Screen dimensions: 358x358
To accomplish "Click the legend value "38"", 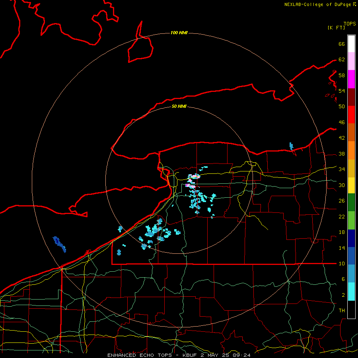I will [x=342, y=154].
